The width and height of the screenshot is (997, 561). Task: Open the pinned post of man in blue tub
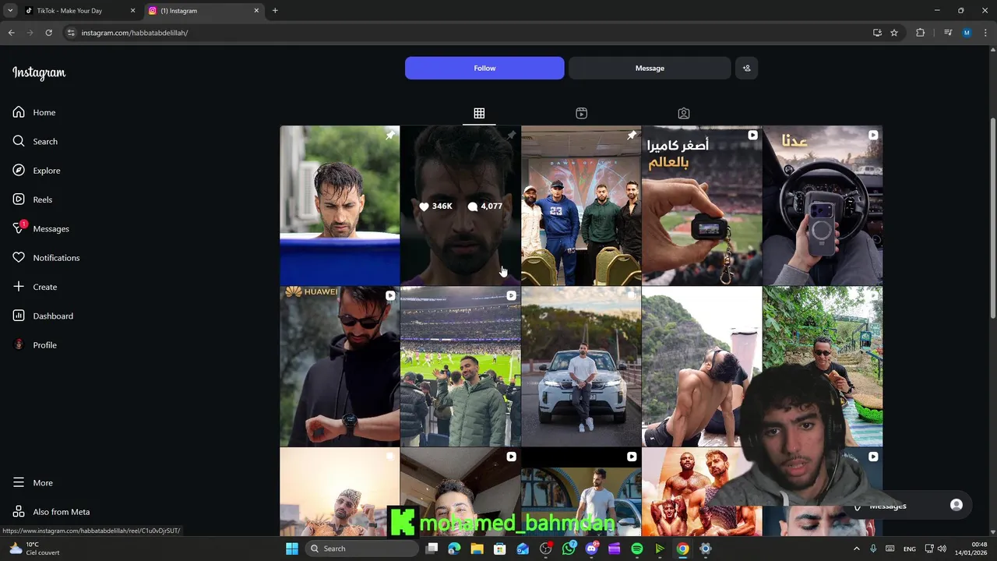tap(340, 206)
